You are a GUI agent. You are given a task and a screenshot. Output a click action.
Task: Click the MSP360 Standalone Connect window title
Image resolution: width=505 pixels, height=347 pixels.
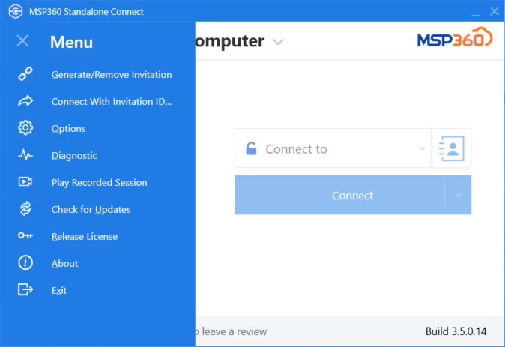(x=86, y=12)
